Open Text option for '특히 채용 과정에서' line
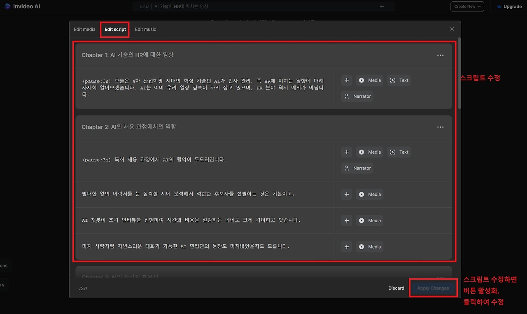The width and height of the screenshot is (527, 314). pyautogui.click(x=399, y=152)
